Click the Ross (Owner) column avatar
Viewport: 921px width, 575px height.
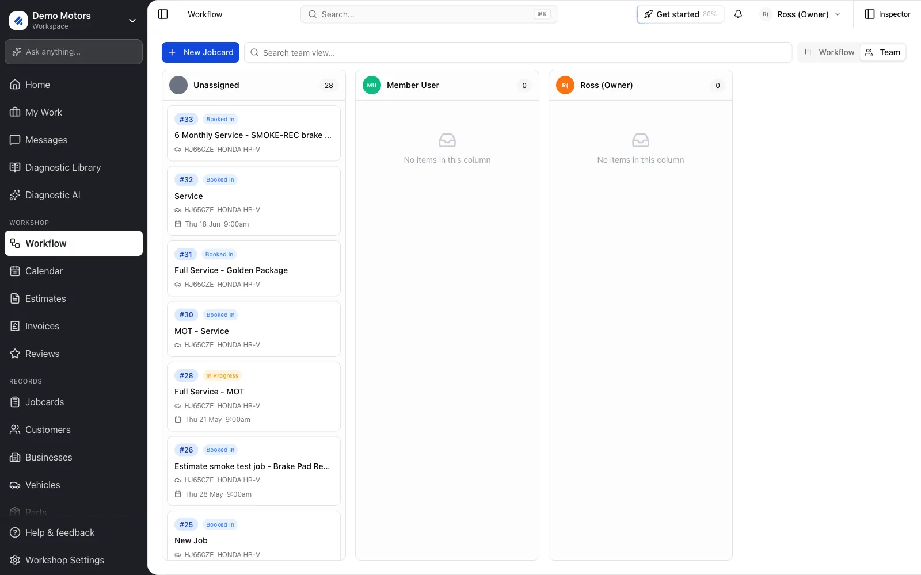point(565,85)
